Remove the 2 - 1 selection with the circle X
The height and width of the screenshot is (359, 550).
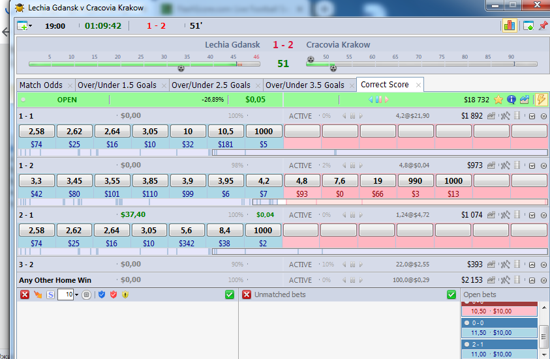pyautogui.click(x=543, y=216)
